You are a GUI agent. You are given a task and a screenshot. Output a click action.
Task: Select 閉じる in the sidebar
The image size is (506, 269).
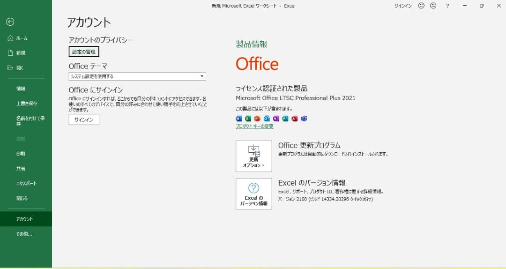point(26,198)
